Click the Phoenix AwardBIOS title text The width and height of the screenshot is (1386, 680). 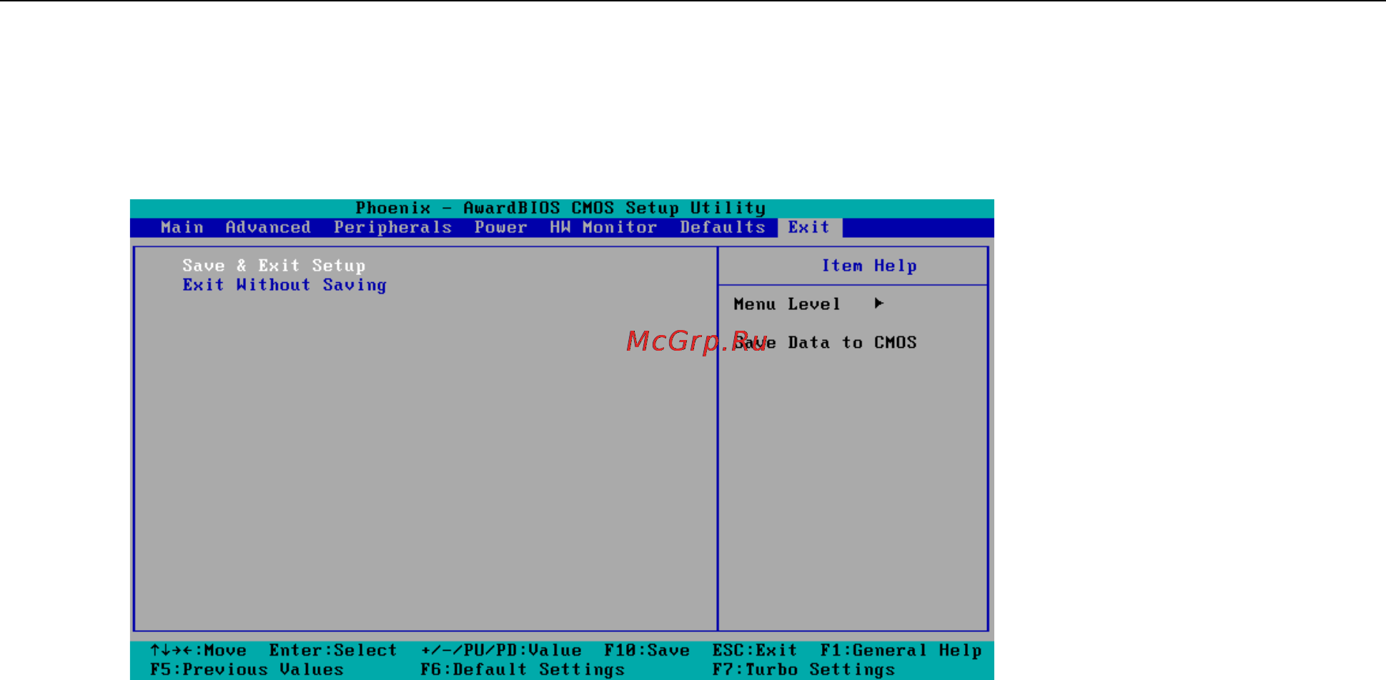pyautogui.click(x=560, y=208)
